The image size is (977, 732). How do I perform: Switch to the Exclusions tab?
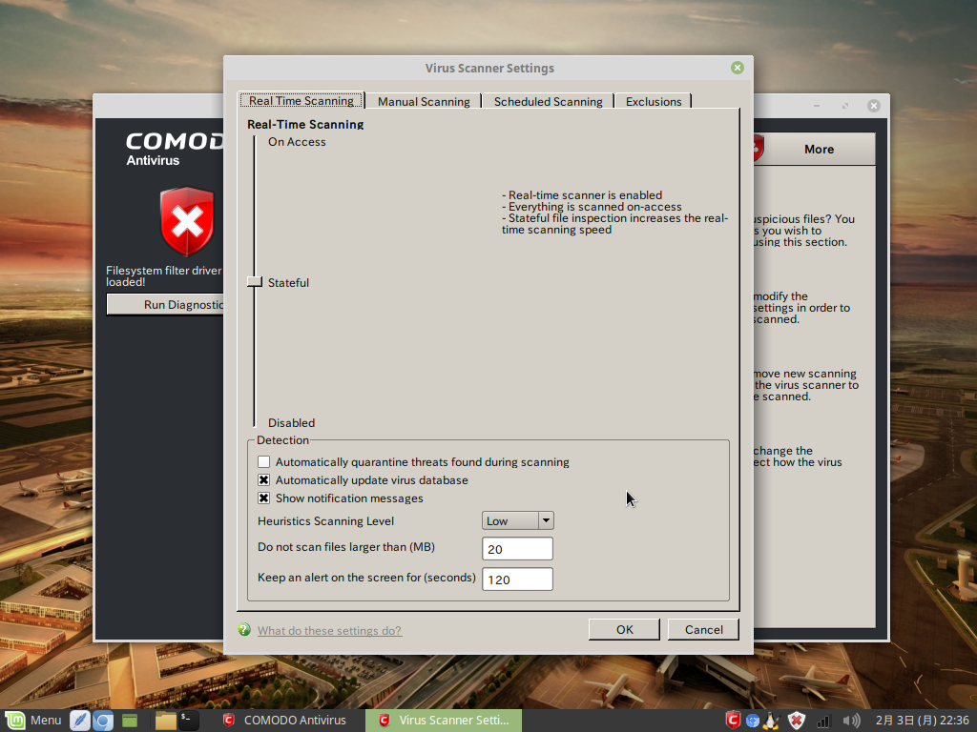(x=653, y=101)
